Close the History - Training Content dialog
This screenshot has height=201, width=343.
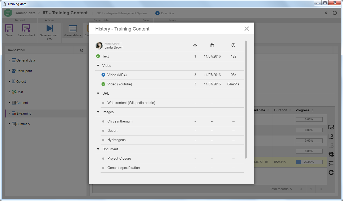[247, 29]
